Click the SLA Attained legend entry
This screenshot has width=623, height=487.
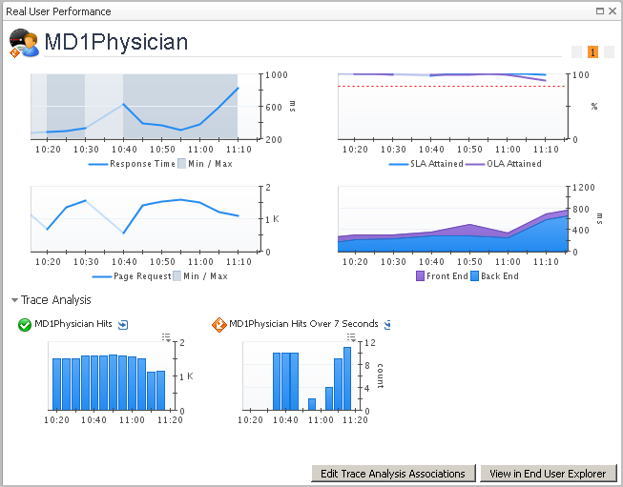pyautogui.click(x=426, y=164)
